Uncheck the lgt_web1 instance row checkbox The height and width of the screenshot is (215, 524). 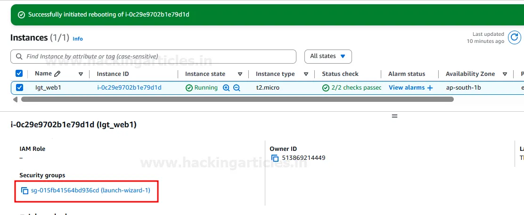[19, 88]
